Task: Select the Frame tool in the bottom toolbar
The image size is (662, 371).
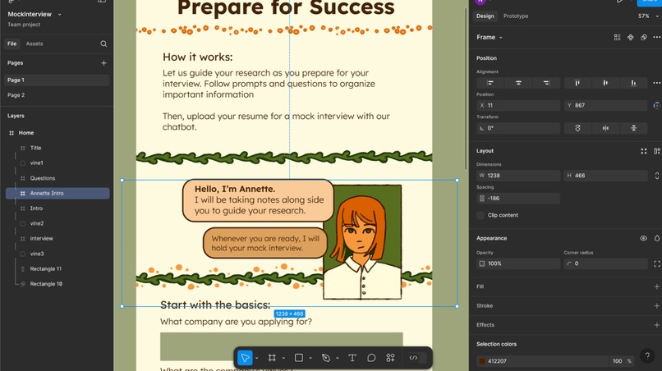Action: pos(272,358)
